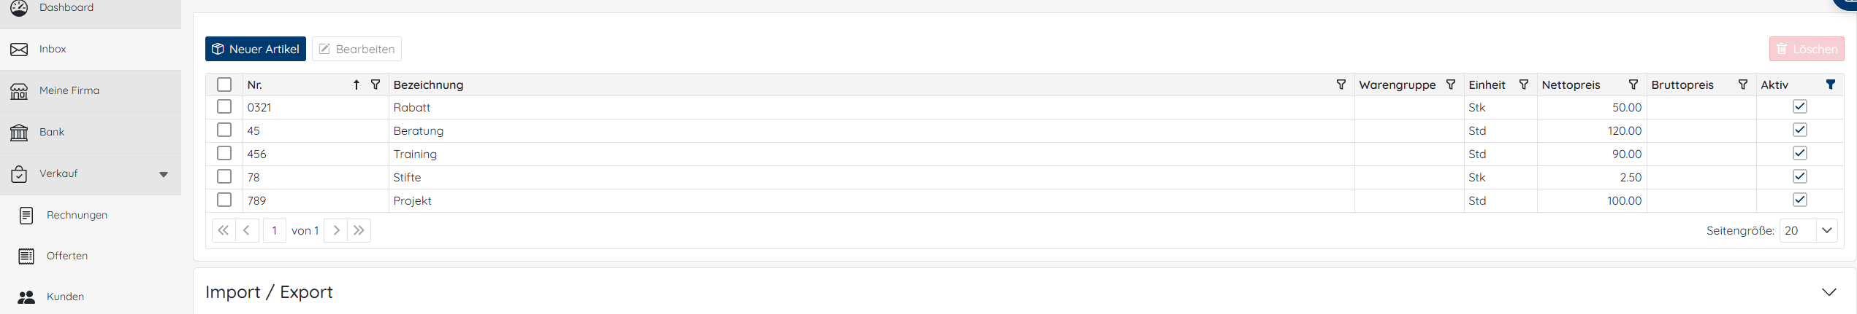
Task: Collapse the Verkauf menu arrow
Action: (x=164, y=174)
